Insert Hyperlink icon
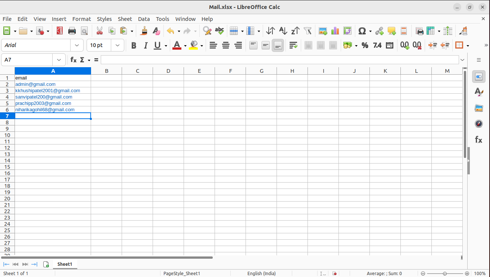The height and width of the screenshot is (277, 490). [x=379, y=31]
